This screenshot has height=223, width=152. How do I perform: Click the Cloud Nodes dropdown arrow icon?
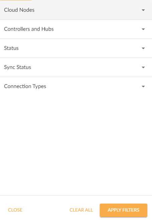(x=143, y=10)
